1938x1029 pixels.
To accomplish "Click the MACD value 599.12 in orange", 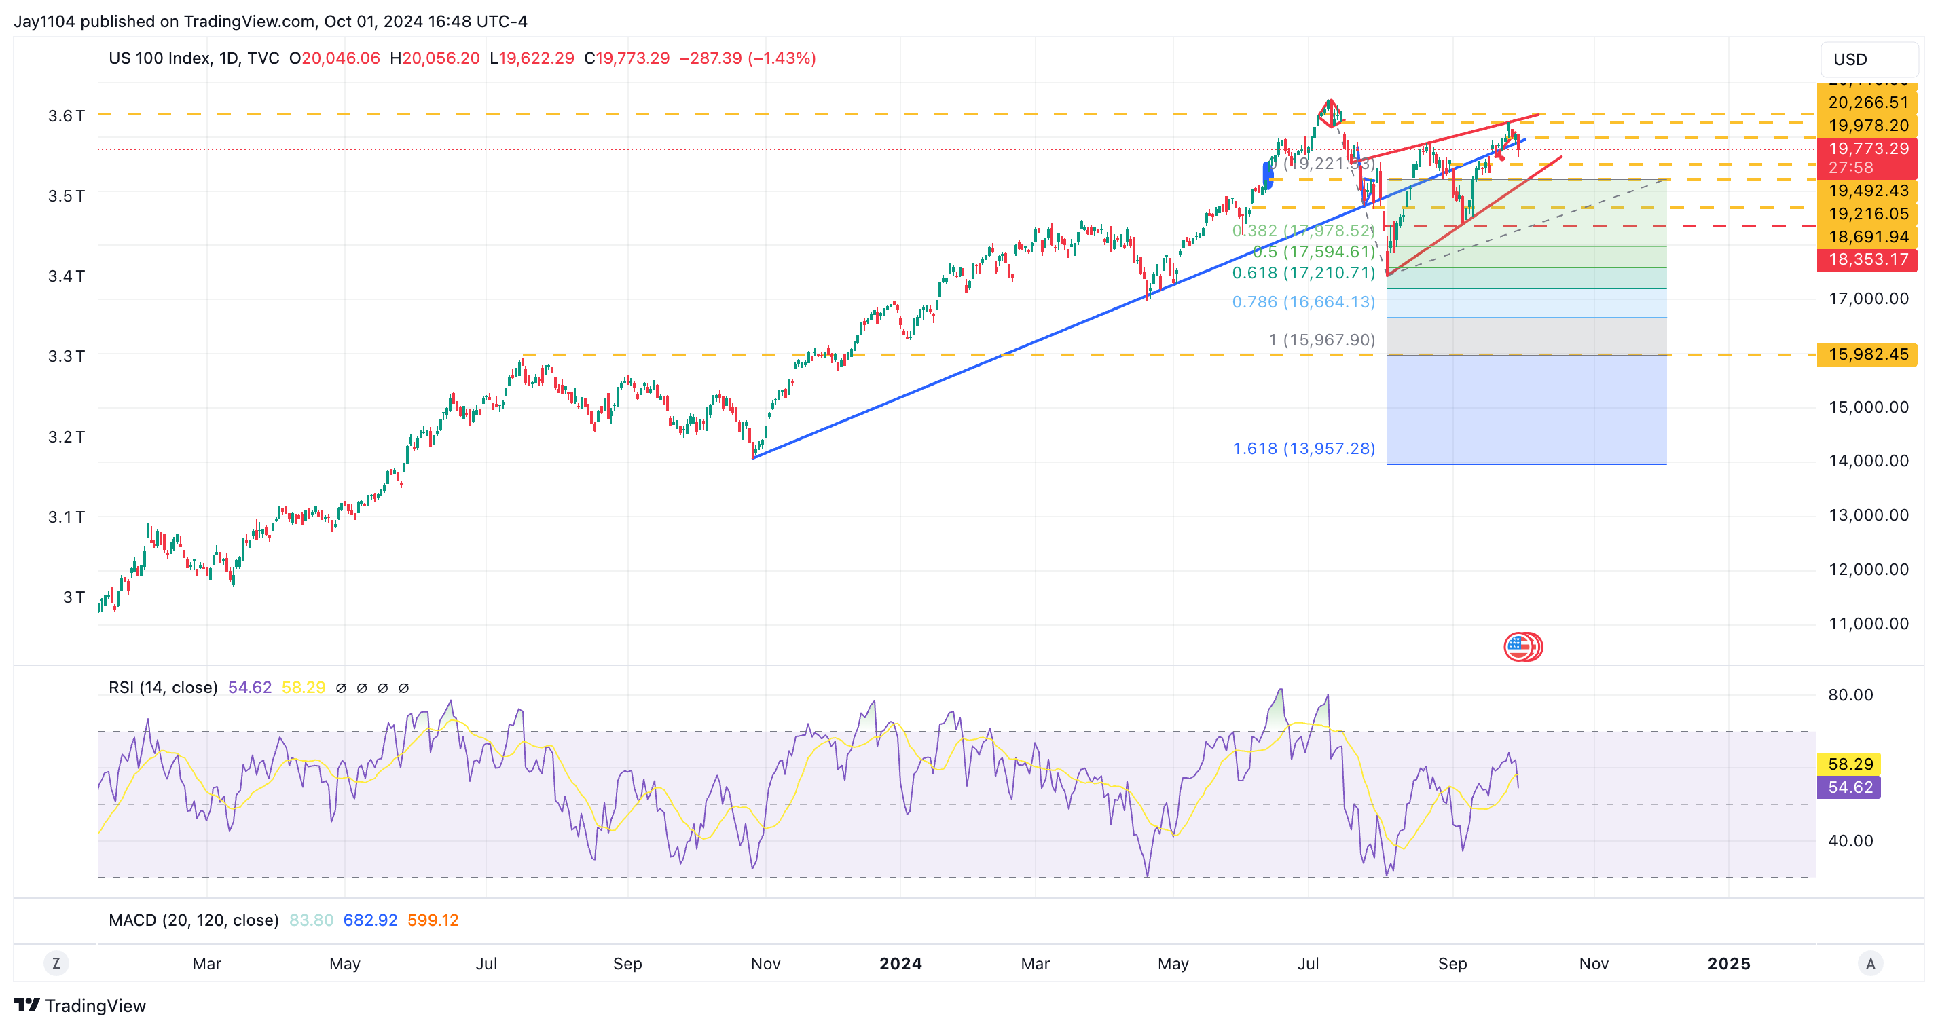I will click(x=433, y=919).
